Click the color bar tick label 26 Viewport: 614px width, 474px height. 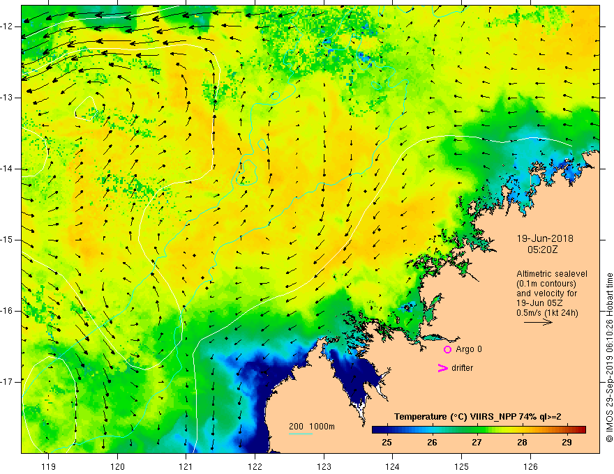coord(432,443)
